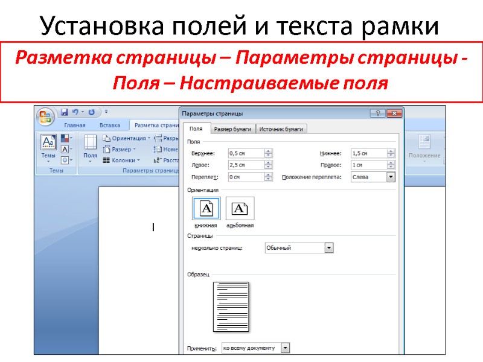Decrease Правое margin with down arrow

(x=391, y=167)
